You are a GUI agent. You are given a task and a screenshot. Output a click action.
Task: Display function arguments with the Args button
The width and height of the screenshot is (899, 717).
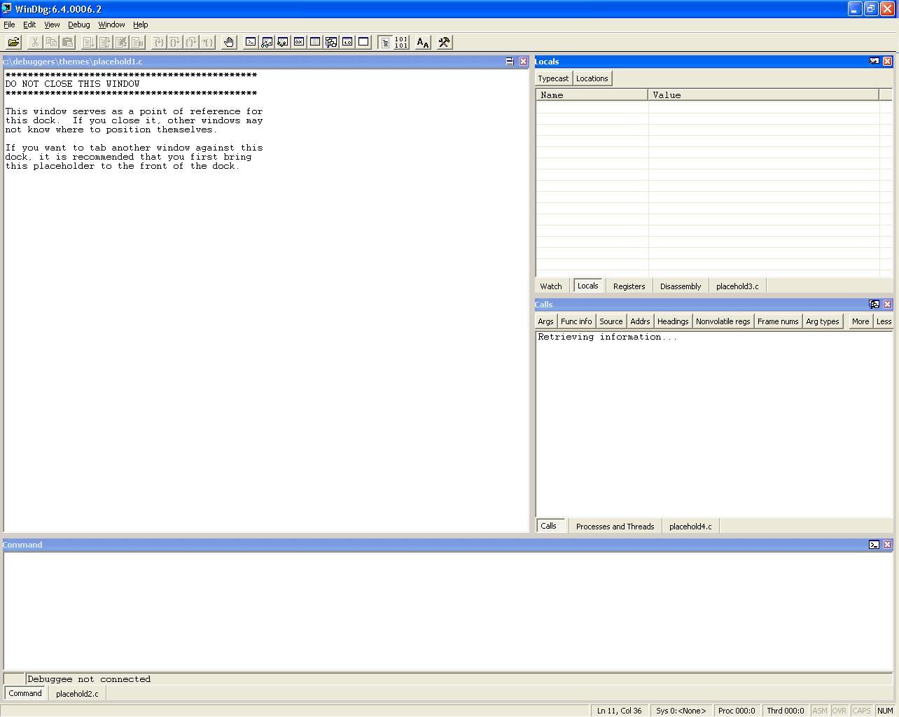545,321
